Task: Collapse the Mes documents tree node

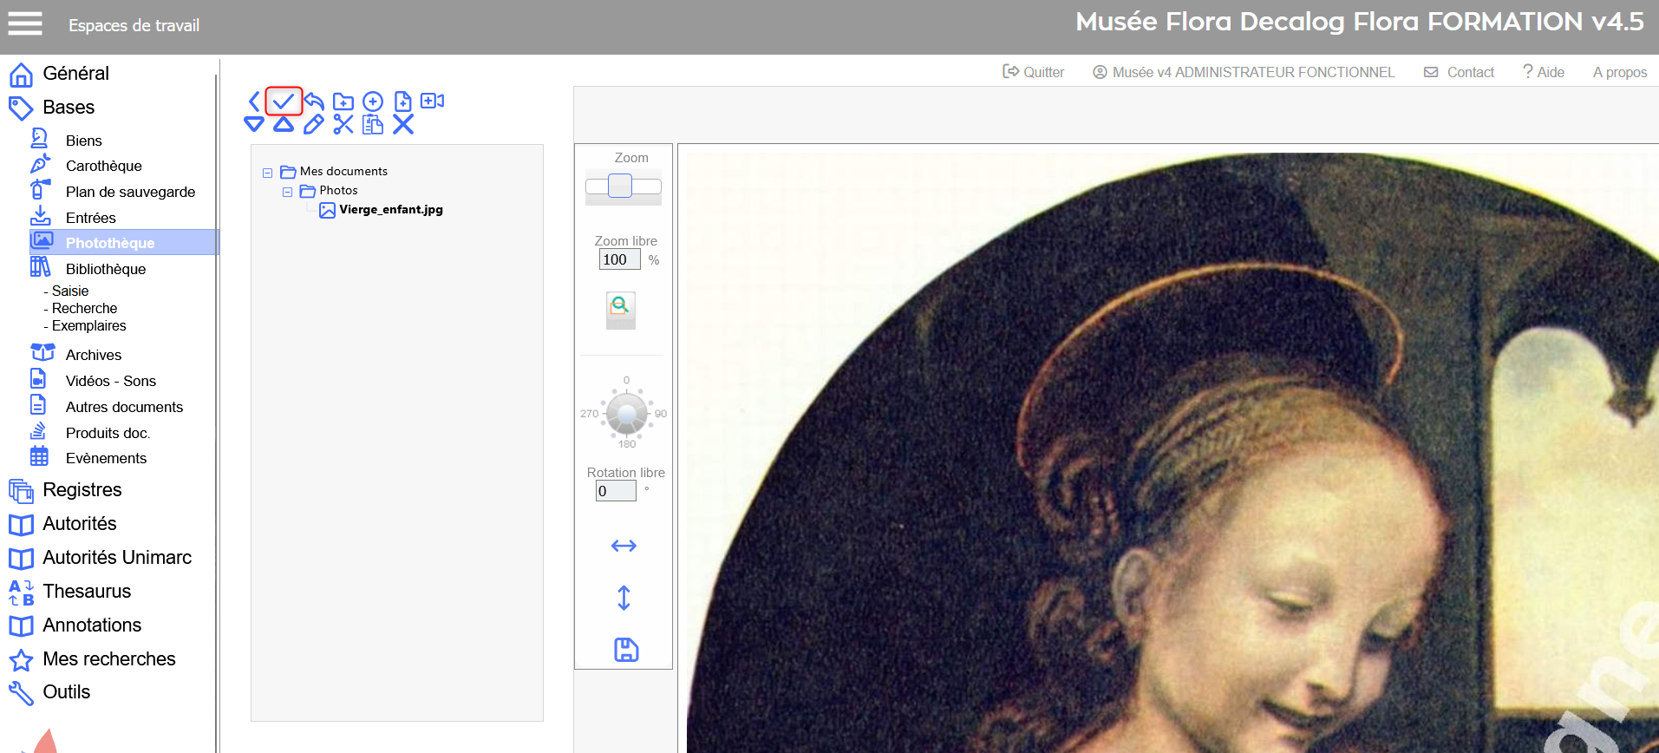Action: [x=268, y=173]
